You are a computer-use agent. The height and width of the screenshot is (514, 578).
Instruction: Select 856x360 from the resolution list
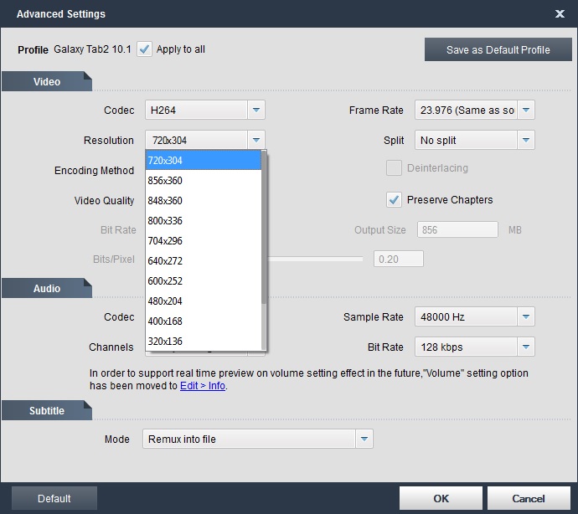click(204, 181)
